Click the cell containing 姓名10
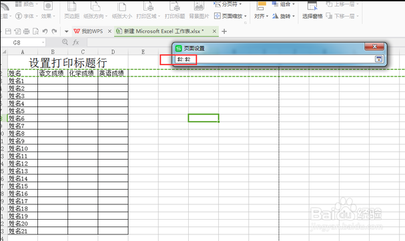Image resolution: width=405 pixels, height=241 pixels. (23, 148)
